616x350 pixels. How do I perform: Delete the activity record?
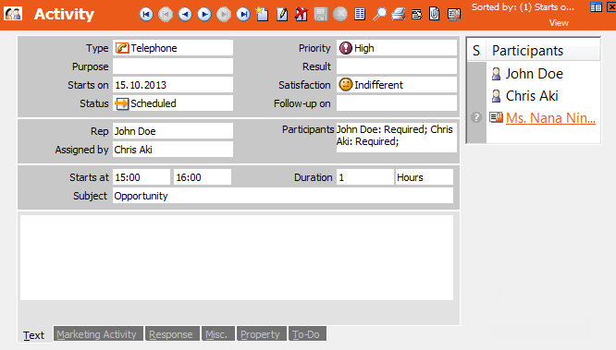[x=302, y=14]
